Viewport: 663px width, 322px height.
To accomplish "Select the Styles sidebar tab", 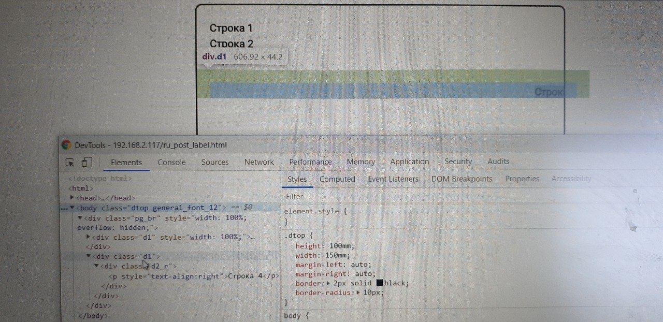I will [x=297, y=179].
